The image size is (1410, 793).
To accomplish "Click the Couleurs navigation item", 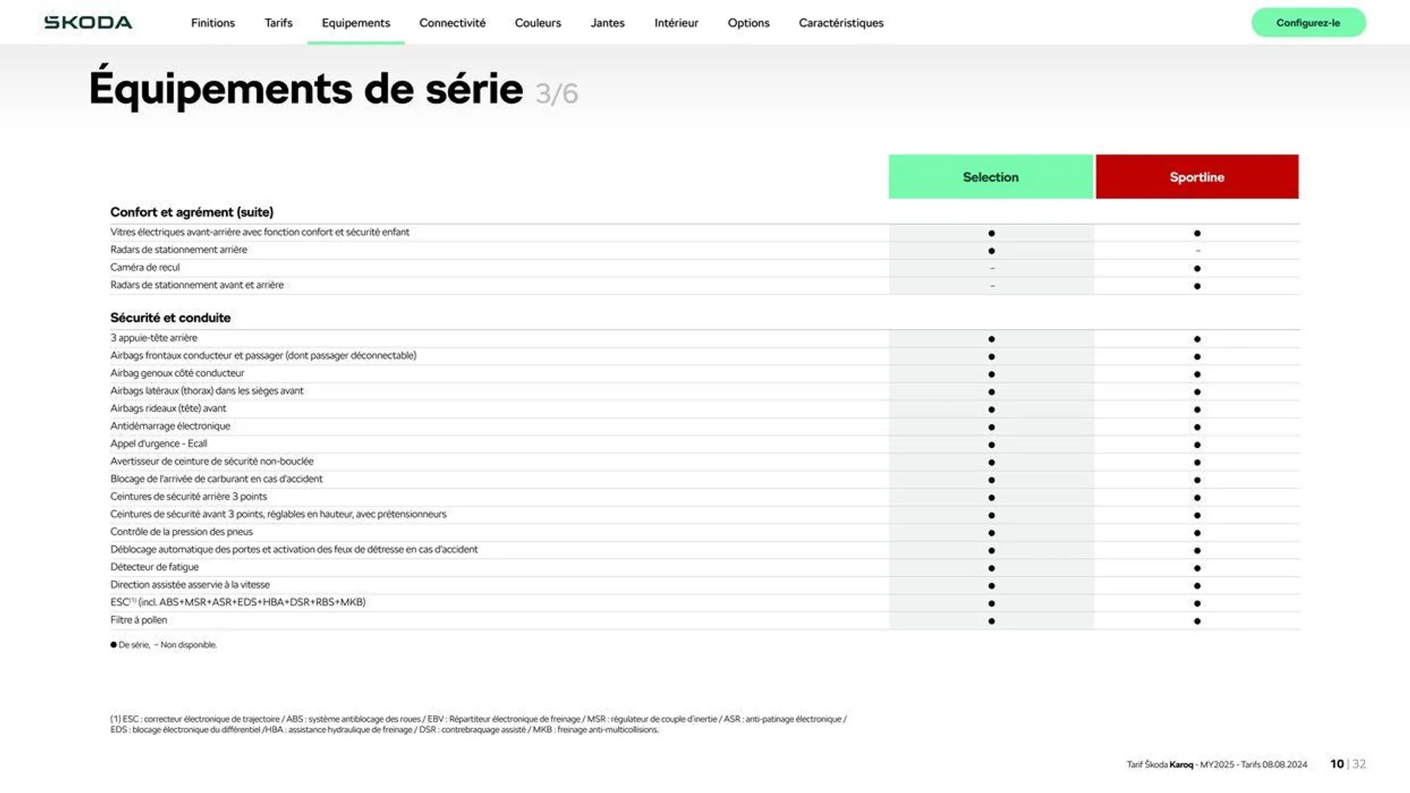I will [x=538, y=22].
